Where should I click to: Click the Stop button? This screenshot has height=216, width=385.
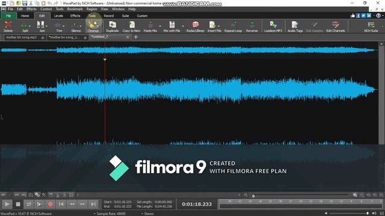(18, 204)
